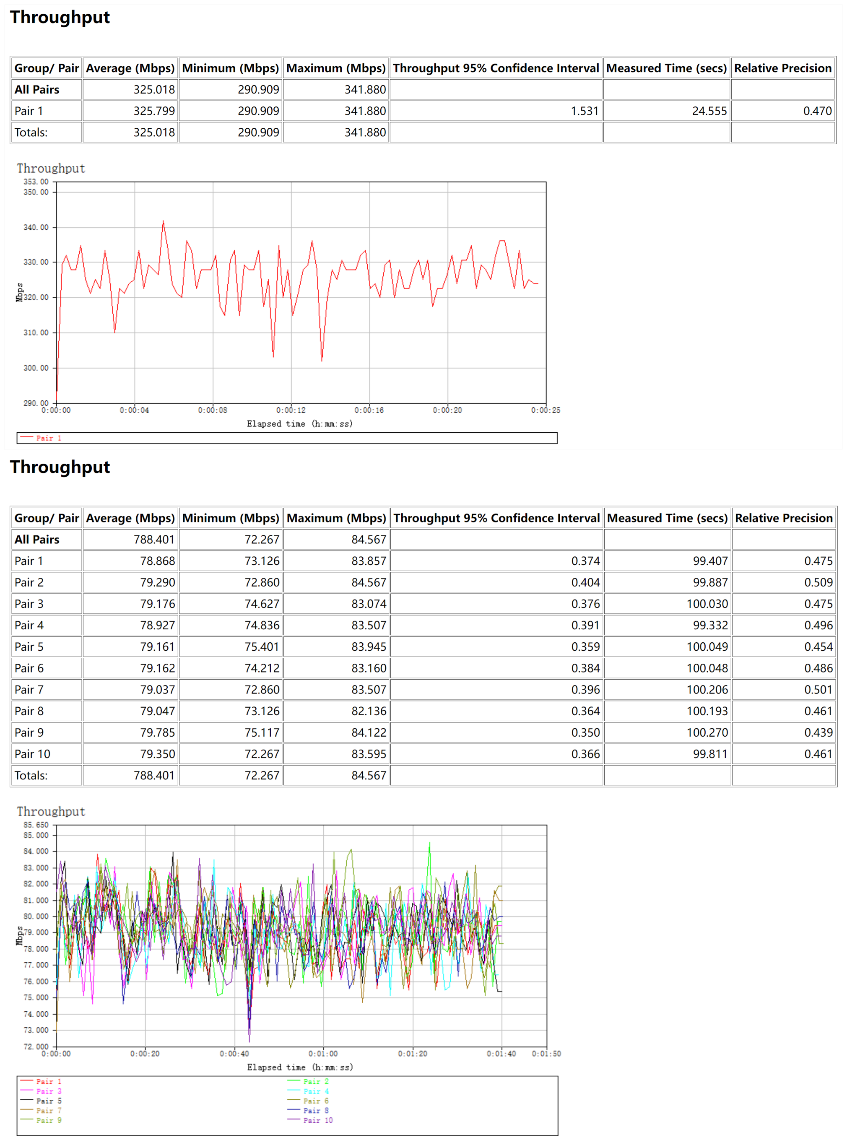Click Pair 6 maximum value 83.160
This screenshot has width=847, height=1145.
368,668
